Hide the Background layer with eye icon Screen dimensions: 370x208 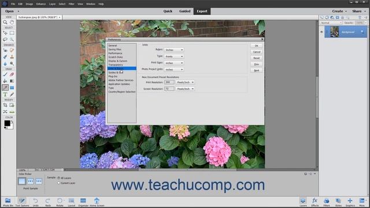coord(321,32)
